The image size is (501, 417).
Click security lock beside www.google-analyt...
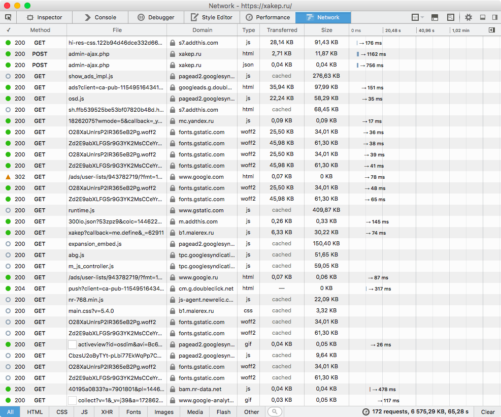point(173,400)
